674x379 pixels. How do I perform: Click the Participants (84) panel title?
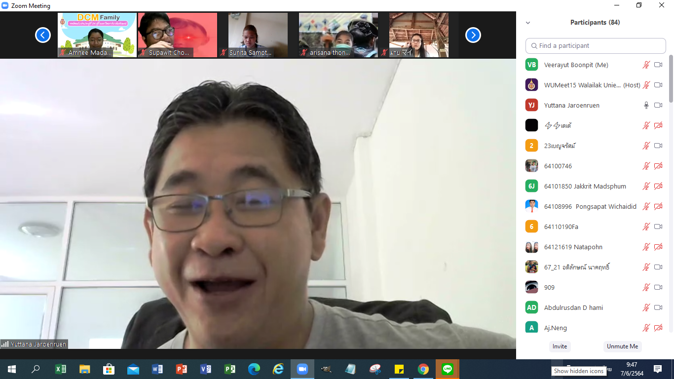(595, 23)
